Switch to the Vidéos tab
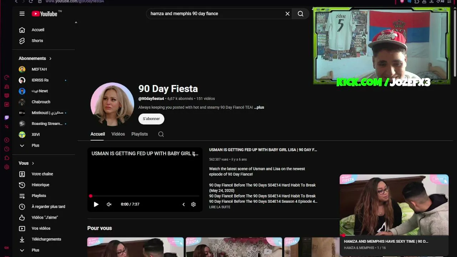This screenshot has width=457, height=257. (118, 134)
